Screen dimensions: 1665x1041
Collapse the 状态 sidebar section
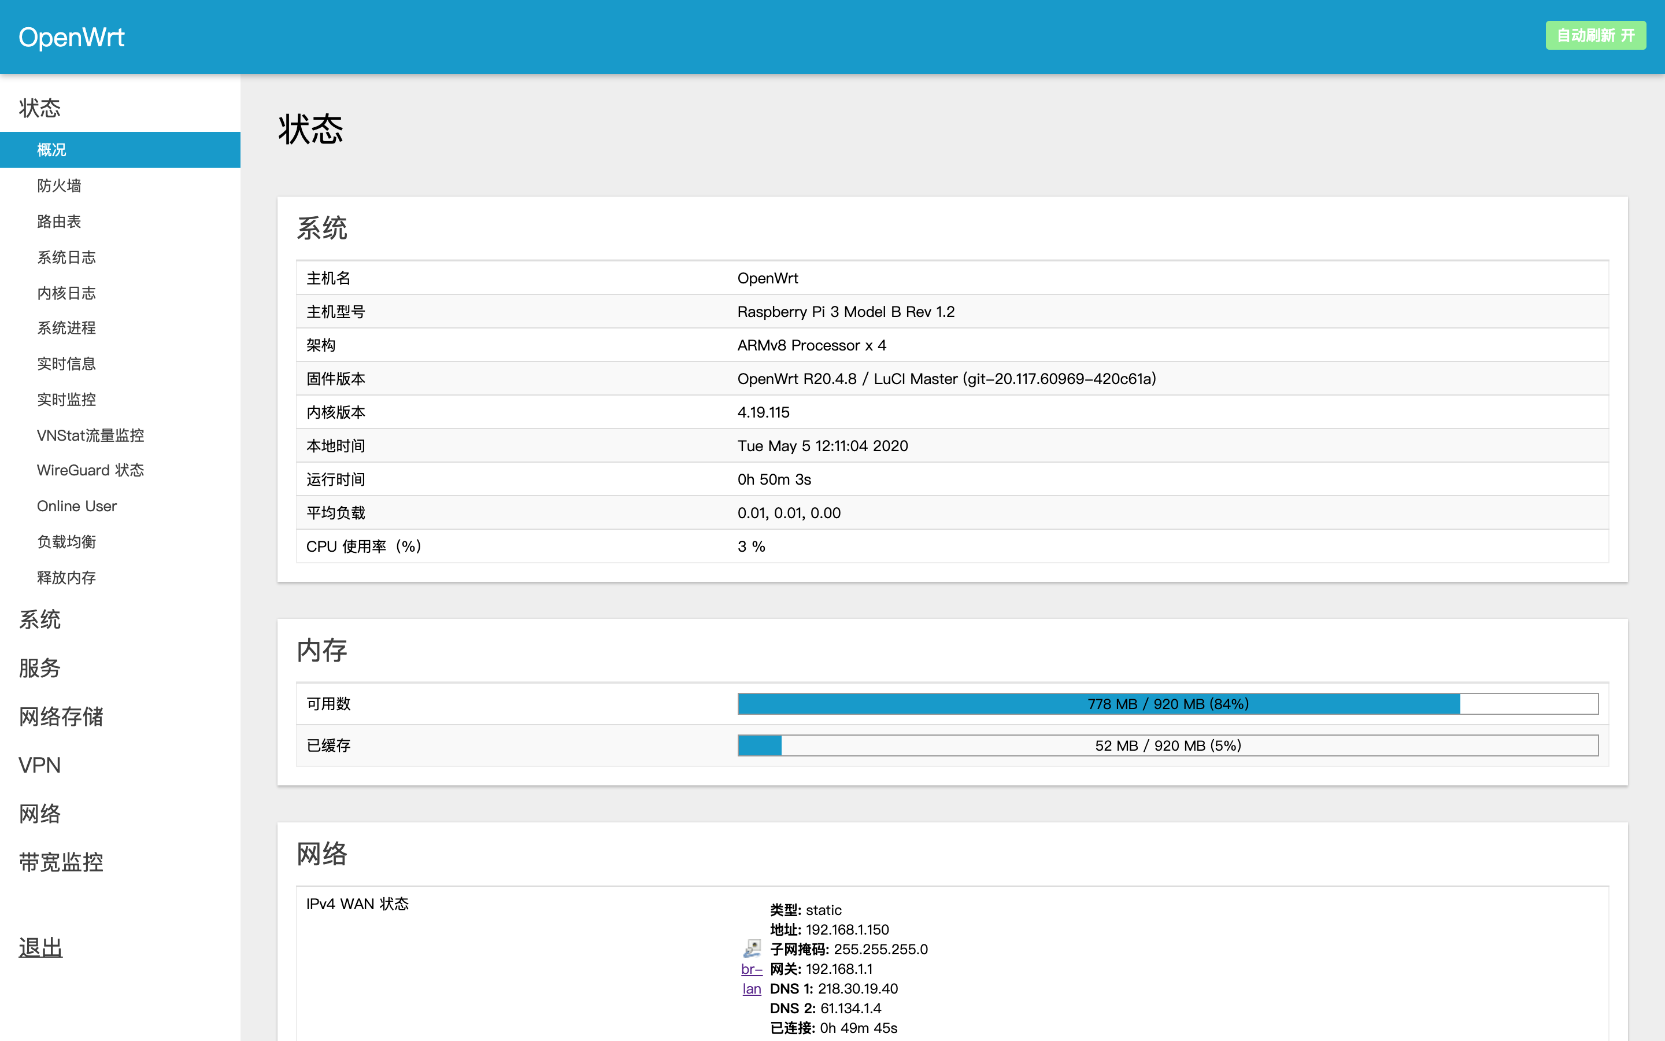(40, 108)
